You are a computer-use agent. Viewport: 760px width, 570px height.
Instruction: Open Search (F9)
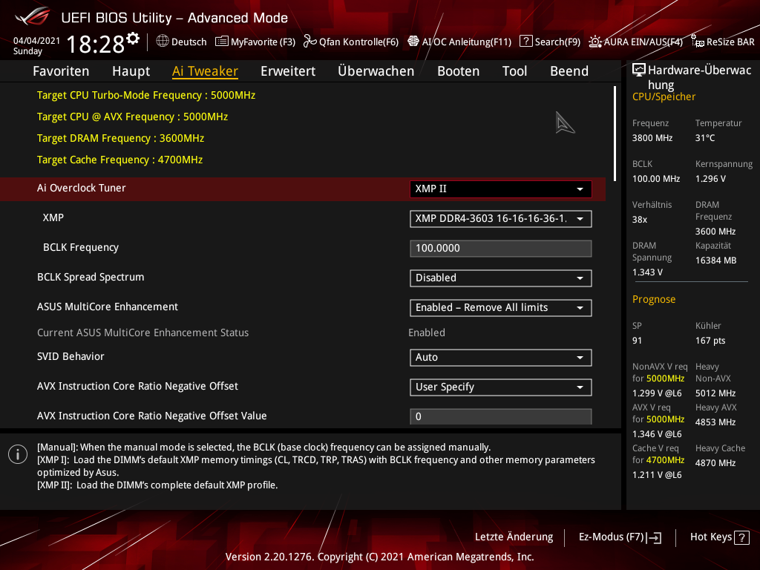[550, 42]
